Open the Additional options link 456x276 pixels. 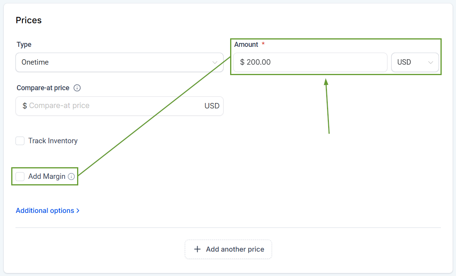pos(45,211)
